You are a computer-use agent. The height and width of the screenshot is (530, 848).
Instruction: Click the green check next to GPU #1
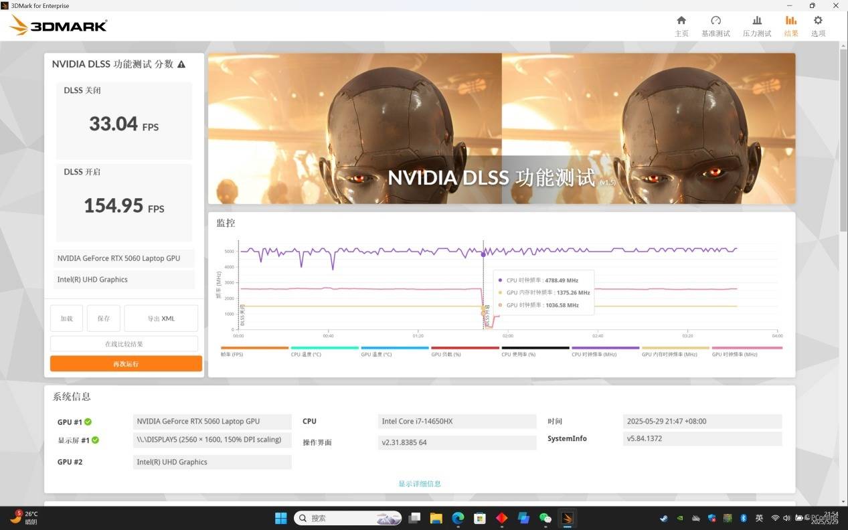tap(88, 422)
